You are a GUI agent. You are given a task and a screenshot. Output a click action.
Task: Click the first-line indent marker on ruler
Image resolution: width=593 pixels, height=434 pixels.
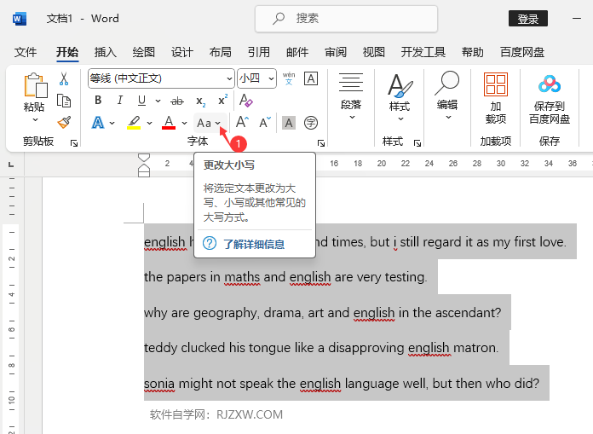144,158
